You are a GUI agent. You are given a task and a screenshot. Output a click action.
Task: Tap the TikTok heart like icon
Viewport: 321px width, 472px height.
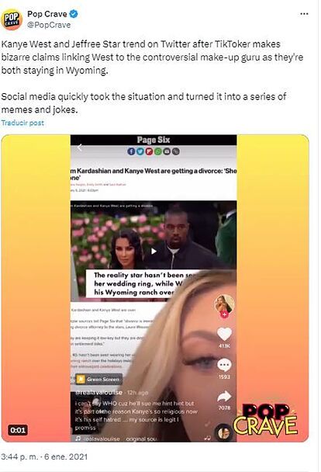coord(224,334)
